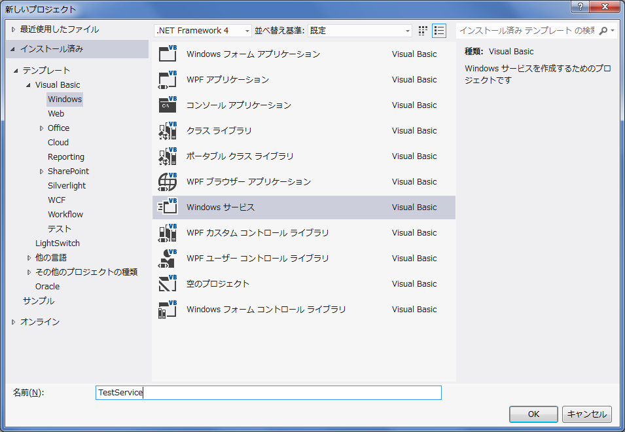Screen dimensions: 625x432
Task: Select the WCF category
Action: [56, 200]
